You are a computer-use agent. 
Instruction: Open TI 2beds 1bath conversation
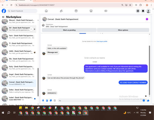point(18,44)
